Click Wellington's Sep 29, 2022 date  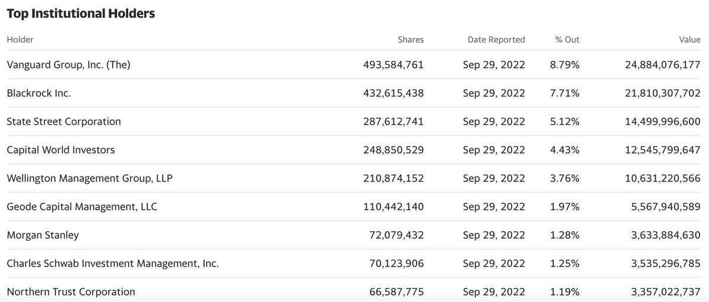(494, 178)
